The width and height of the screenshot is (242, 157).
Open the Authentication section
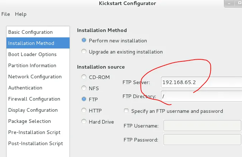25,88
